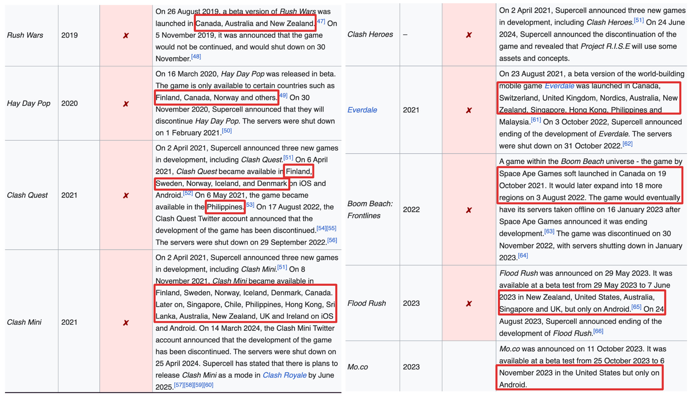The width and height of the screenshot is (693, 397).
Task: Click year '2019' in Rush Wars row
Action: pos(69,35)
